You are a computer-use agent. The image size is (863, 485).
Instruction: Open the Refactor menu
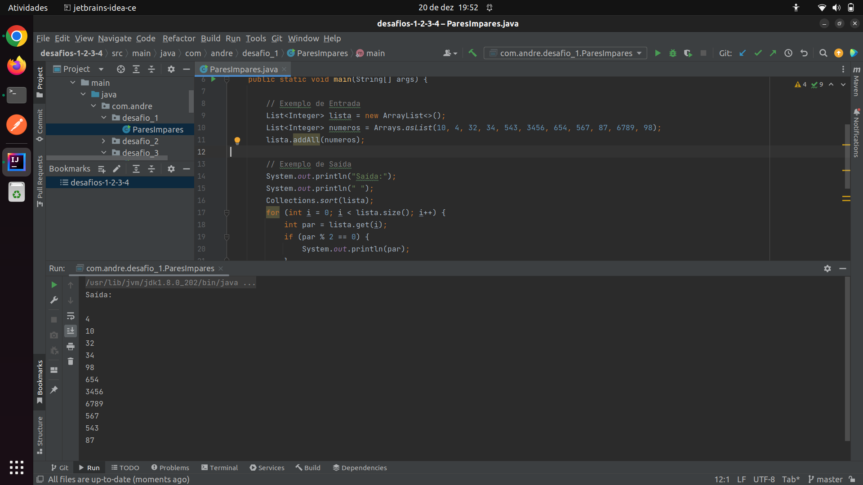click(179, 39)
